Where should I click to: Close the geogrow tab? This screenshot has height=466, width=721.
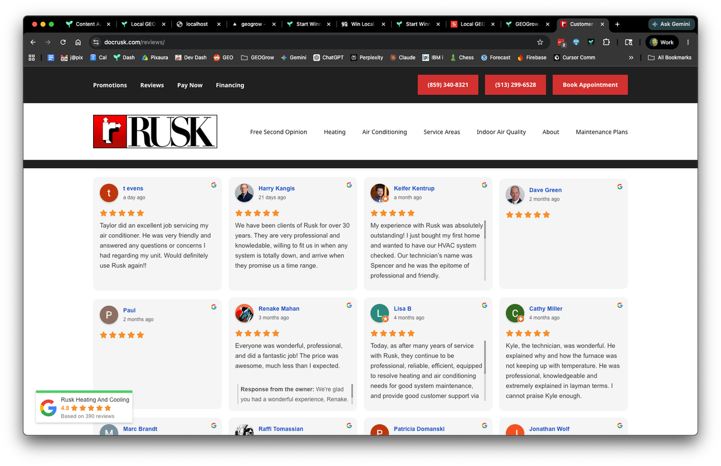pyautogui.click(x=274, y=24)
